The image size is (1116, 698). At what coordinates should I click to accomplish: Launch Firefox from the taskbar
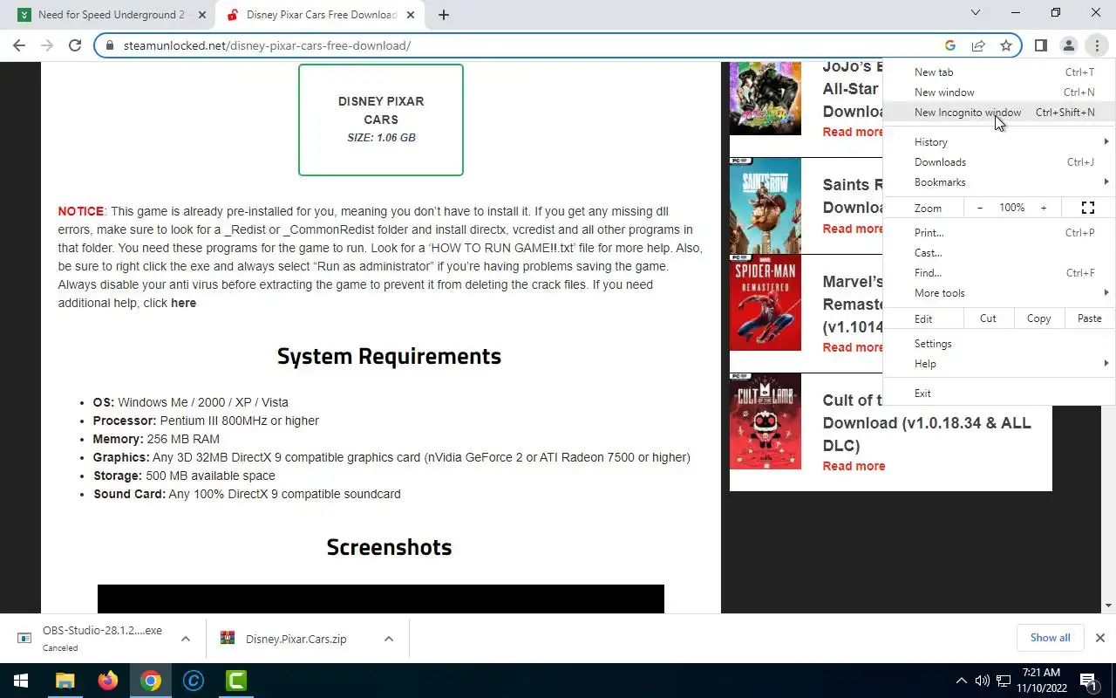pos(108,681)
